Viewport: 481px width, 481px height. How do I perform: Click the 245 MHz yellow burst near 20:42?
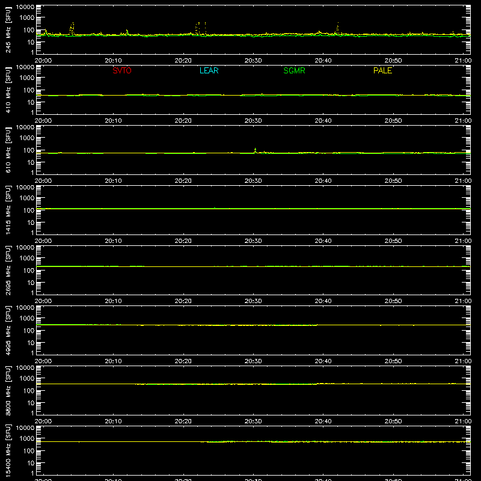click(x=338, y=28)
